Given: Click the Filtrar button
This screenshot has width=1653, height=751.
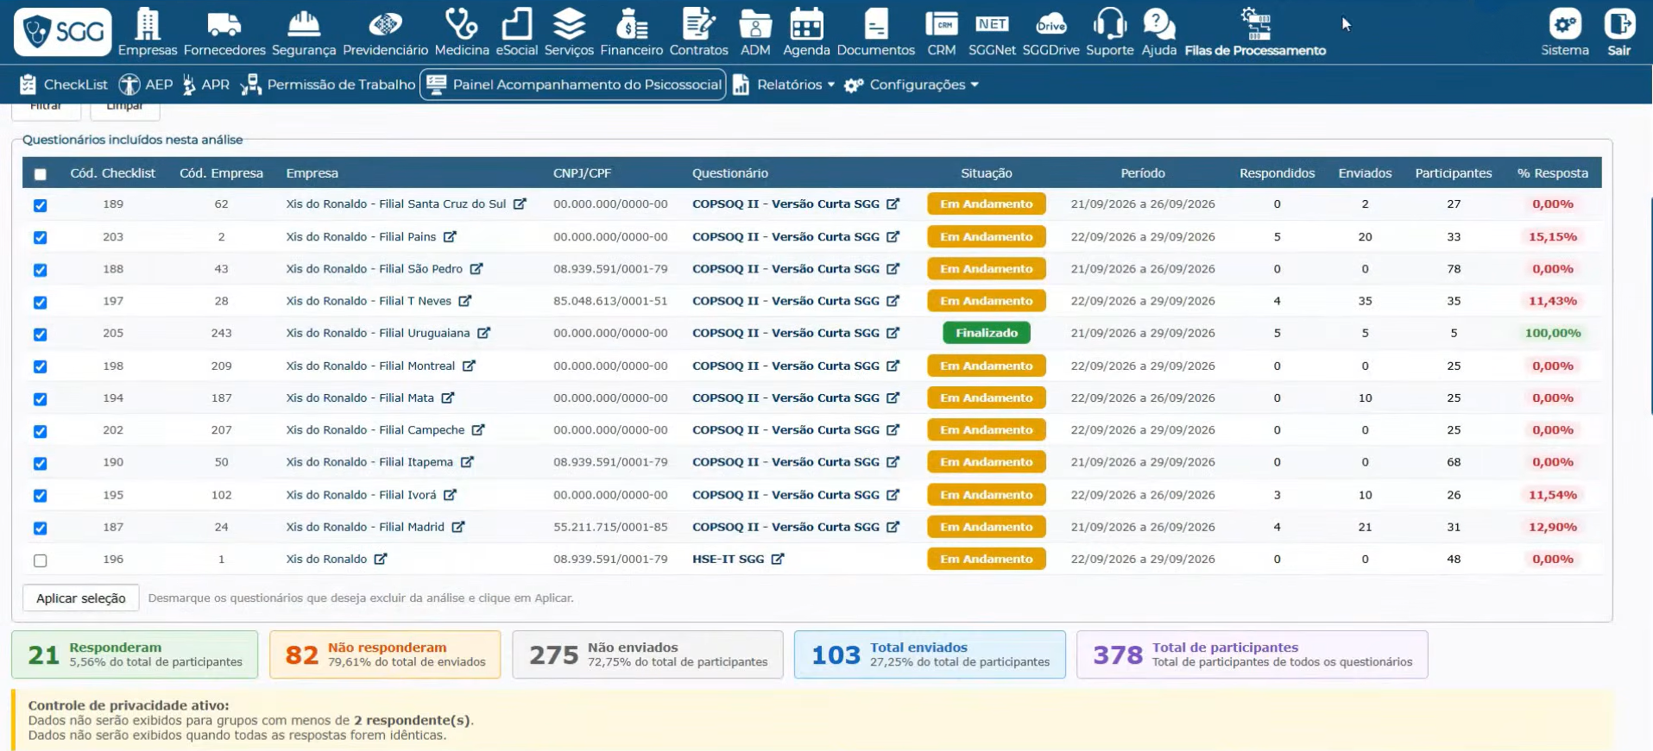Looking at the screenshot, I should 46,110.
